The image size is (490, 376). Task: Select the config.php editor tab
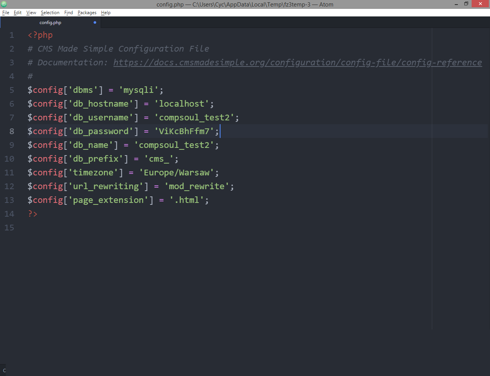coord(50,22)
